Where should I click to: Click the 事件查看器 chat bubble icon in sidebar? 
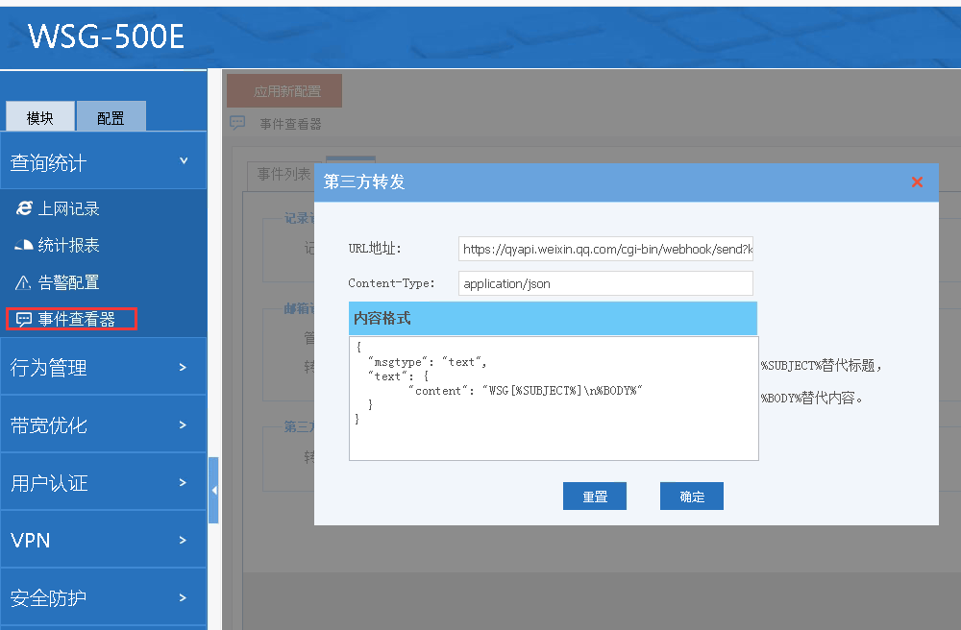coord(24,320)
